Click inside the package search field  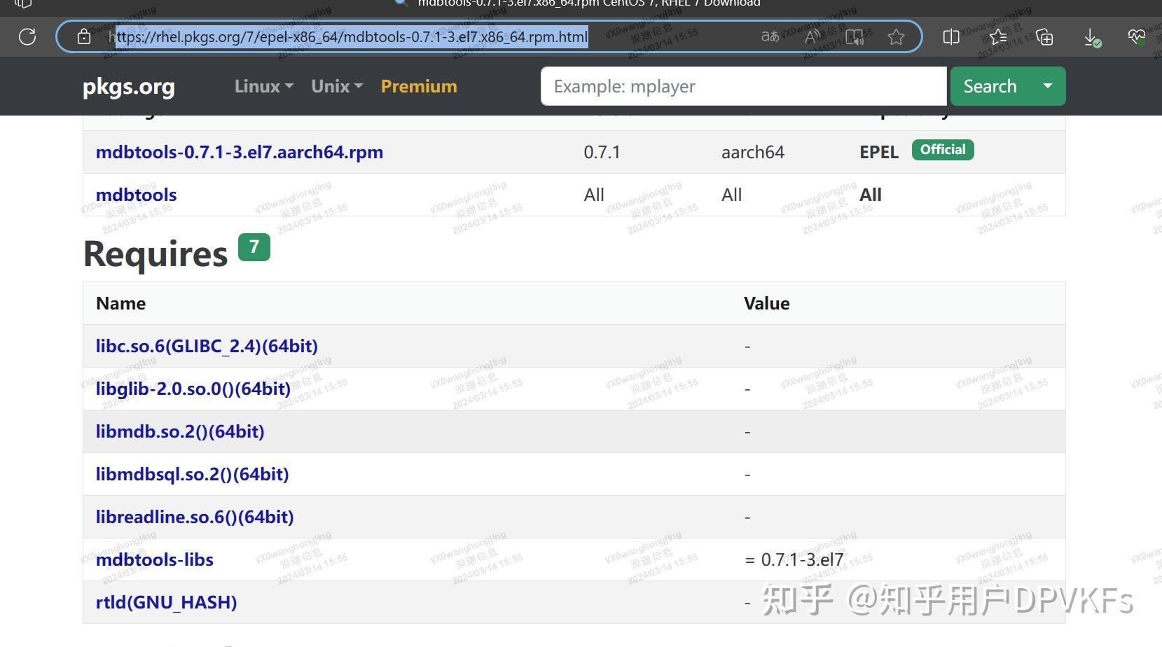pyautogui.click(x=742, y=86)
